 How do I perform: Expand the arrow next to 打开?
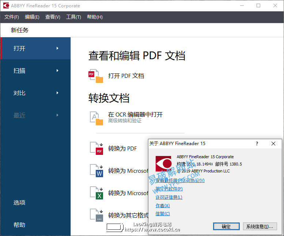click(x=57, y=48)
